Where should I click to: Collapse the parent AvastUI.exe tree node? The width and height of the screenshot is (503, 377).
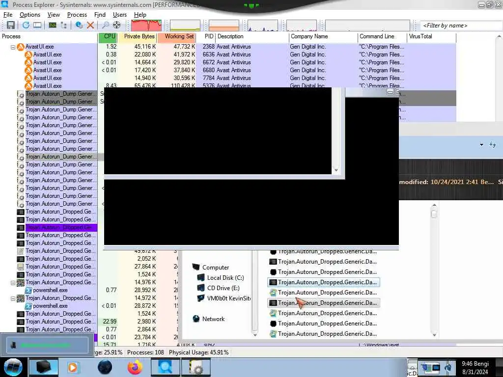pos(13,47)
